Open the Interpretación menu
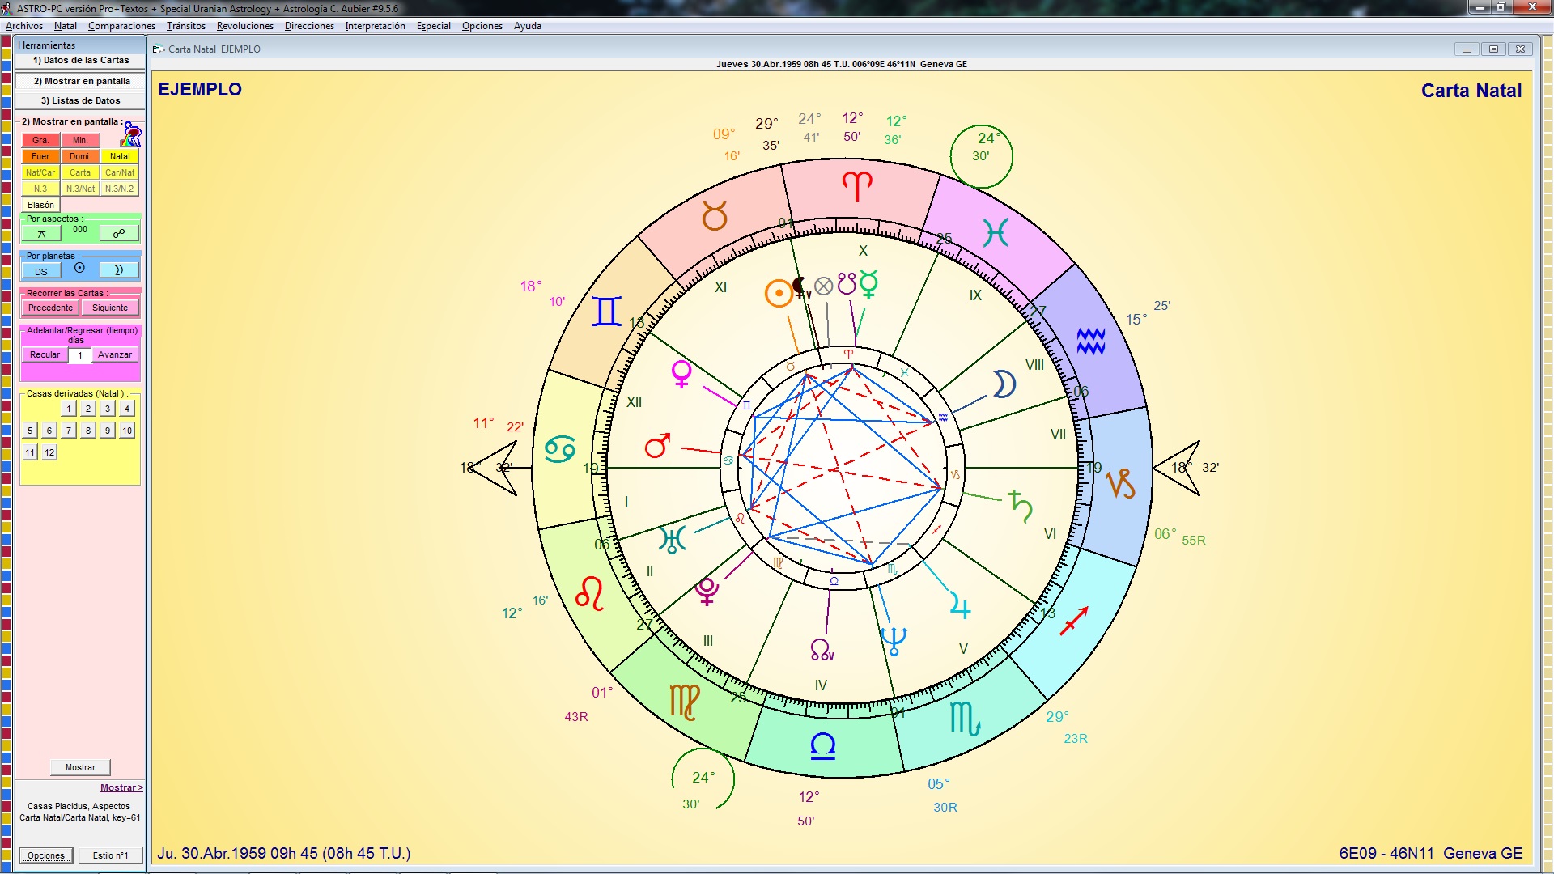The image size is (1554, 874). [x=375, y=26]
